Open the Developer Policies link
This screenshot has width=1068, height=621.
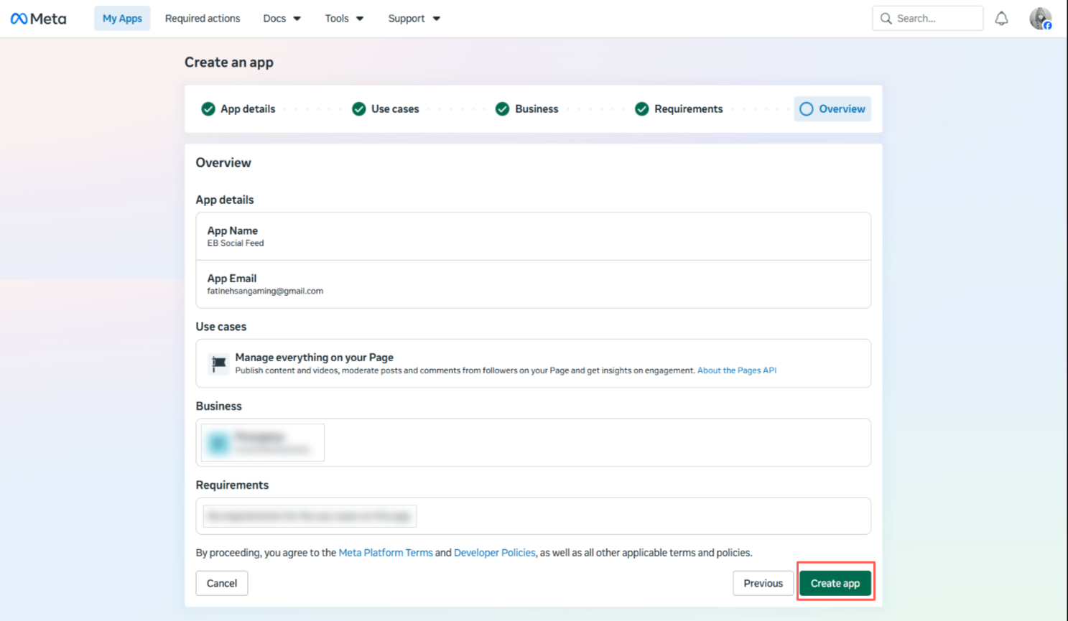click(x=495, y=553)
